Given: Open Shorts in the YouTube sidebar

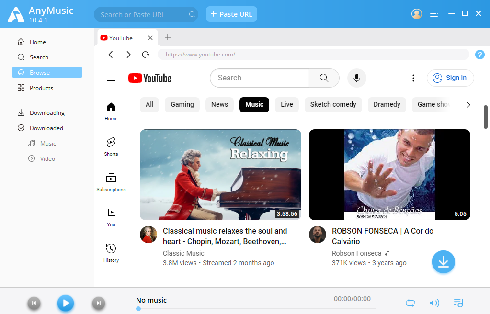Looking at the screenshot, I should [x=111, y=147].
